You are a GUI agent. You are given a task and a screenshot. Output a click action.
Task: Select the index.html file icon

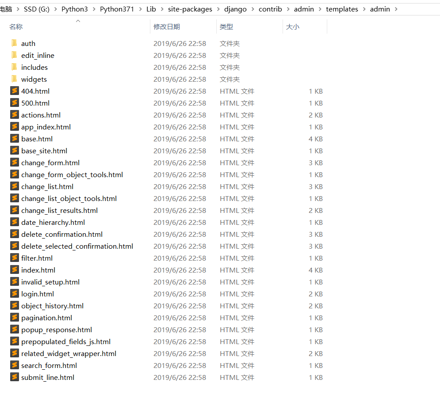click(x=15, y=269)
